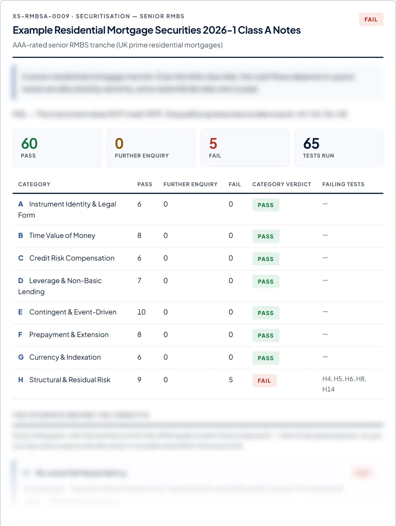
Task: Click the fail count "5" in Structural & Residual Risk row
Action: [231, 380]
